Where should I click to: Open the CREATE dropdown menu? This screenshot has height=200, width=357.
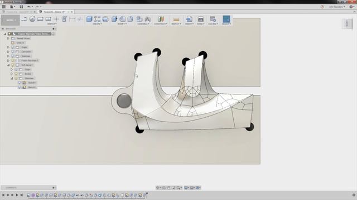[x=97, y=24]
